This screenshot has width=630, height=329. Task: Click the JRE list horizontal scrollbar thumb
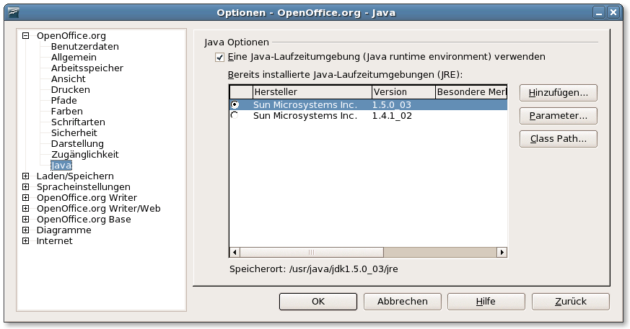(312, 252)
